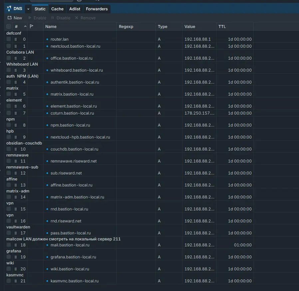This screenshot has height=291, width=299.
Task: Click status dot beside npm.bastion-local.ru
Action: pos(47,125)
